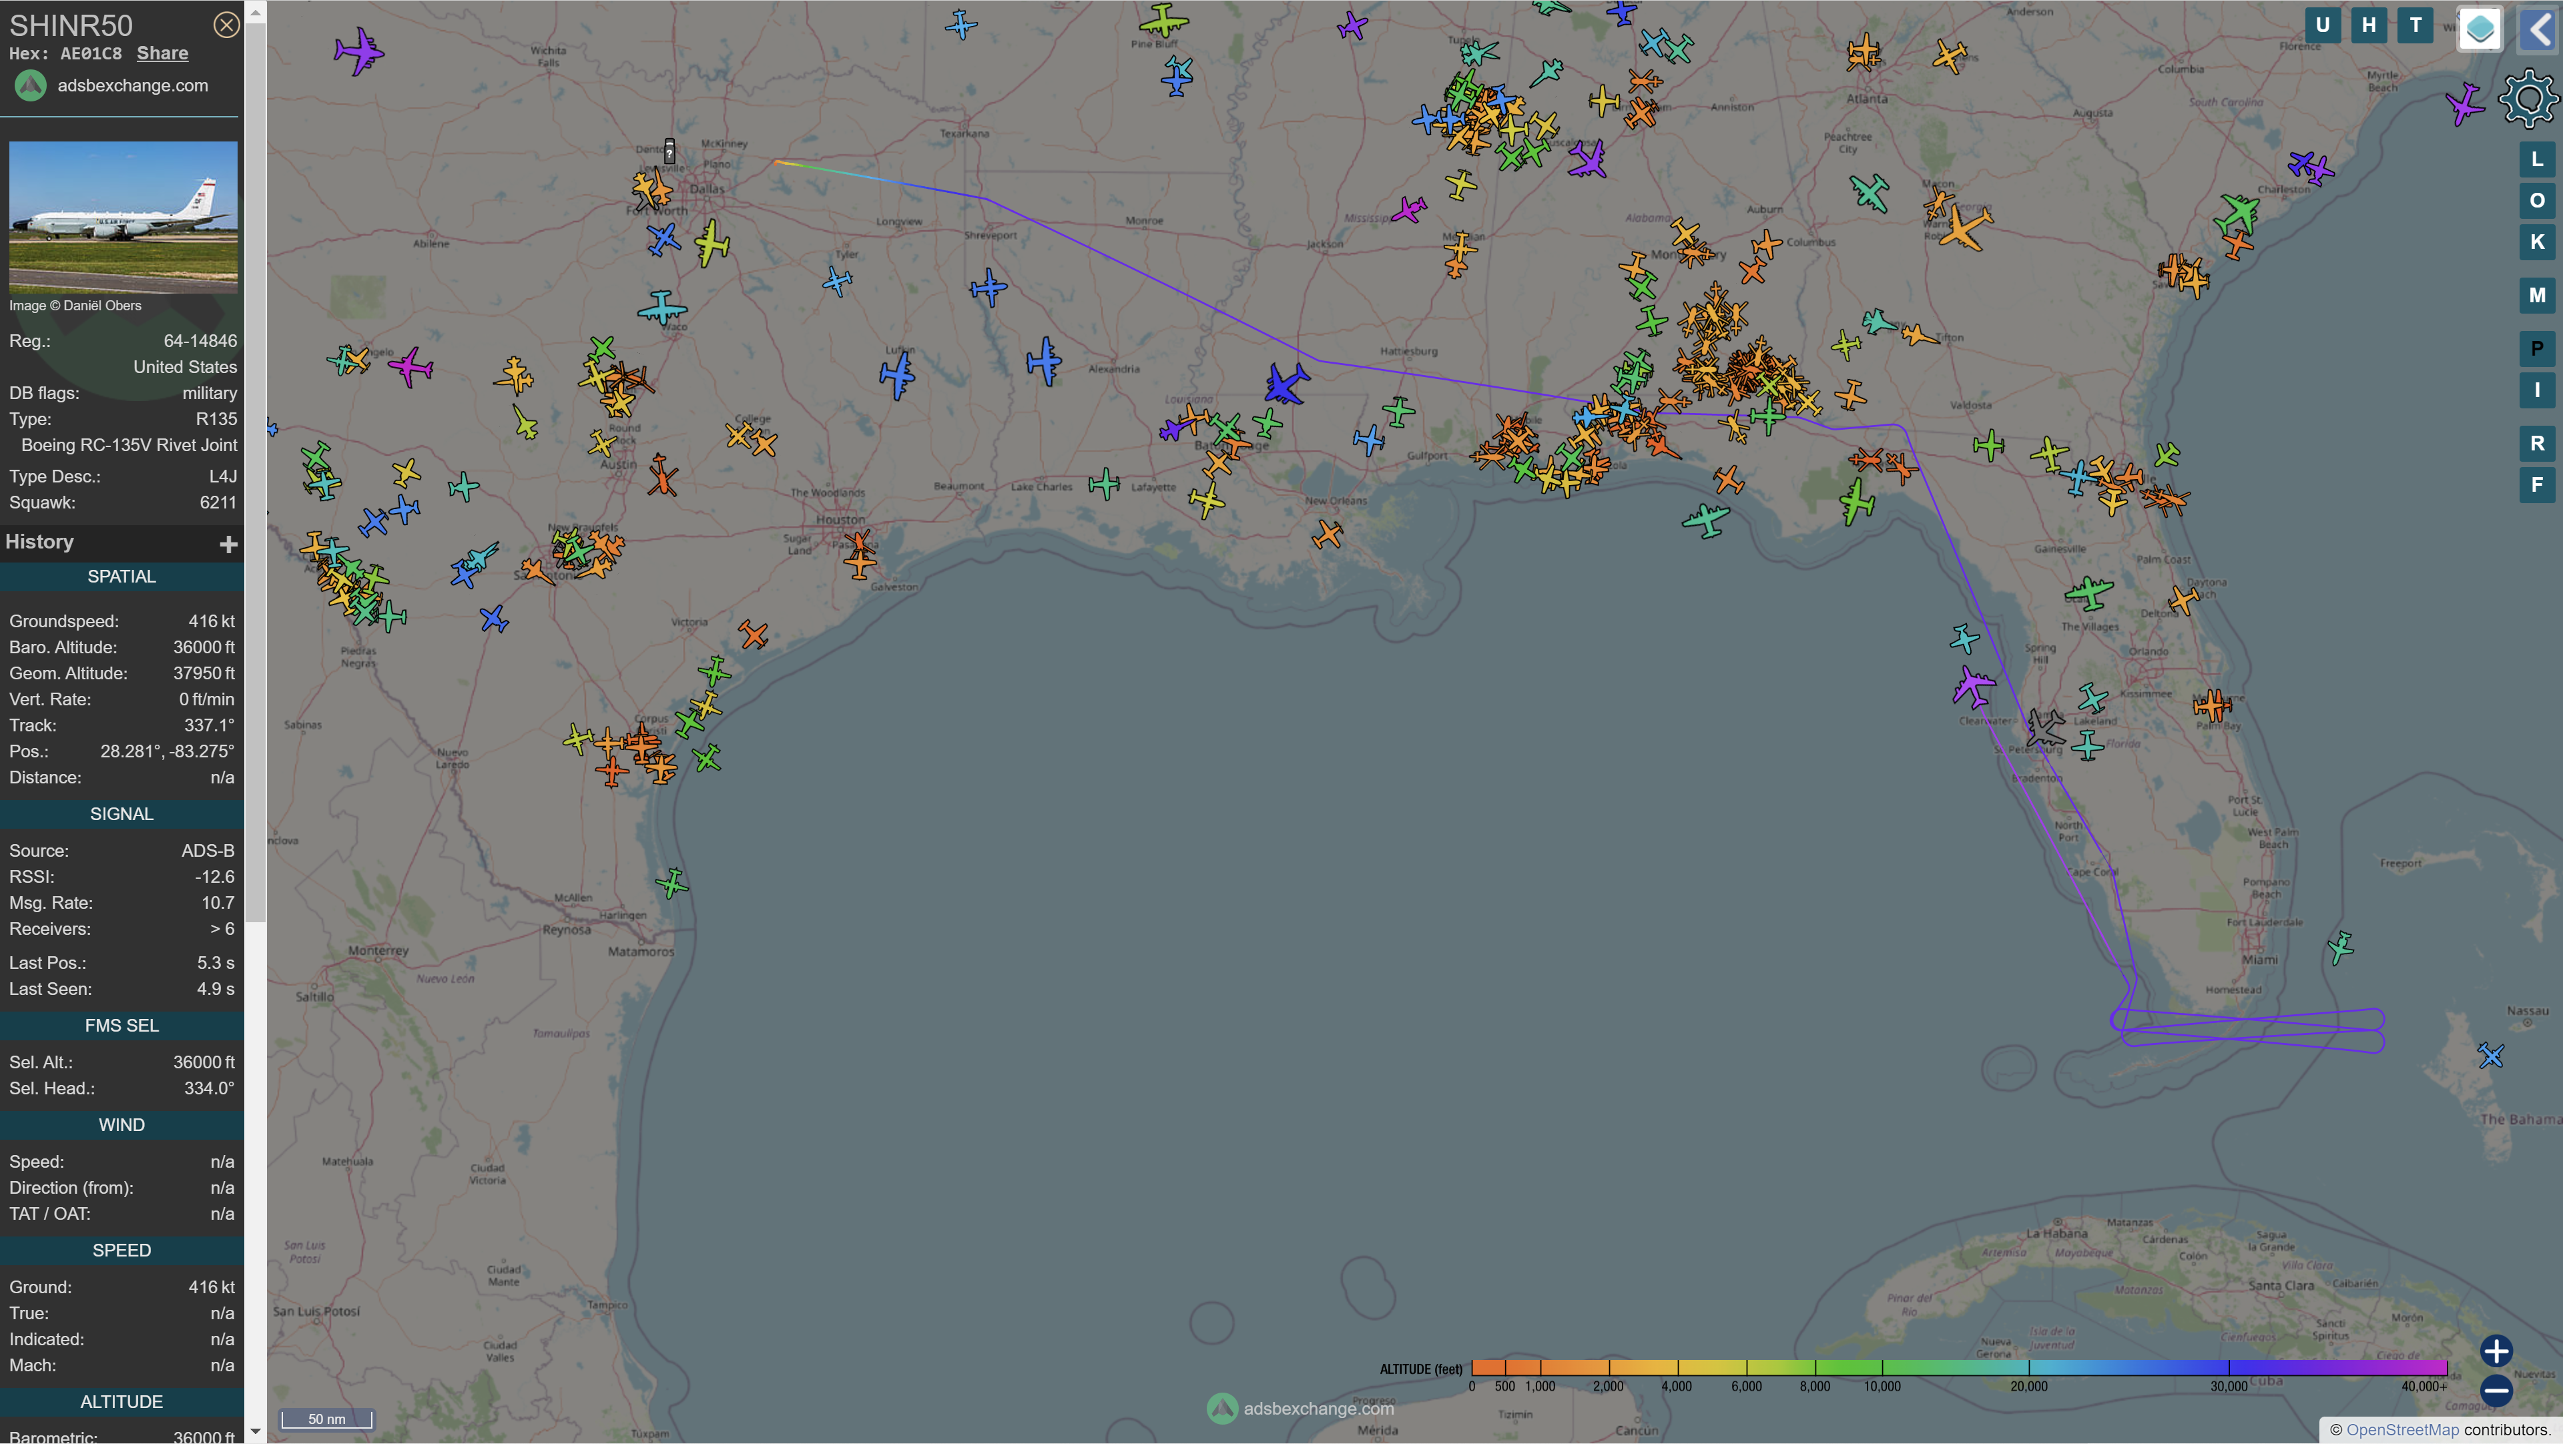The image size is (2563, 1444).
Task: Click the registration value 64-14846
Action: pos(200,341)
